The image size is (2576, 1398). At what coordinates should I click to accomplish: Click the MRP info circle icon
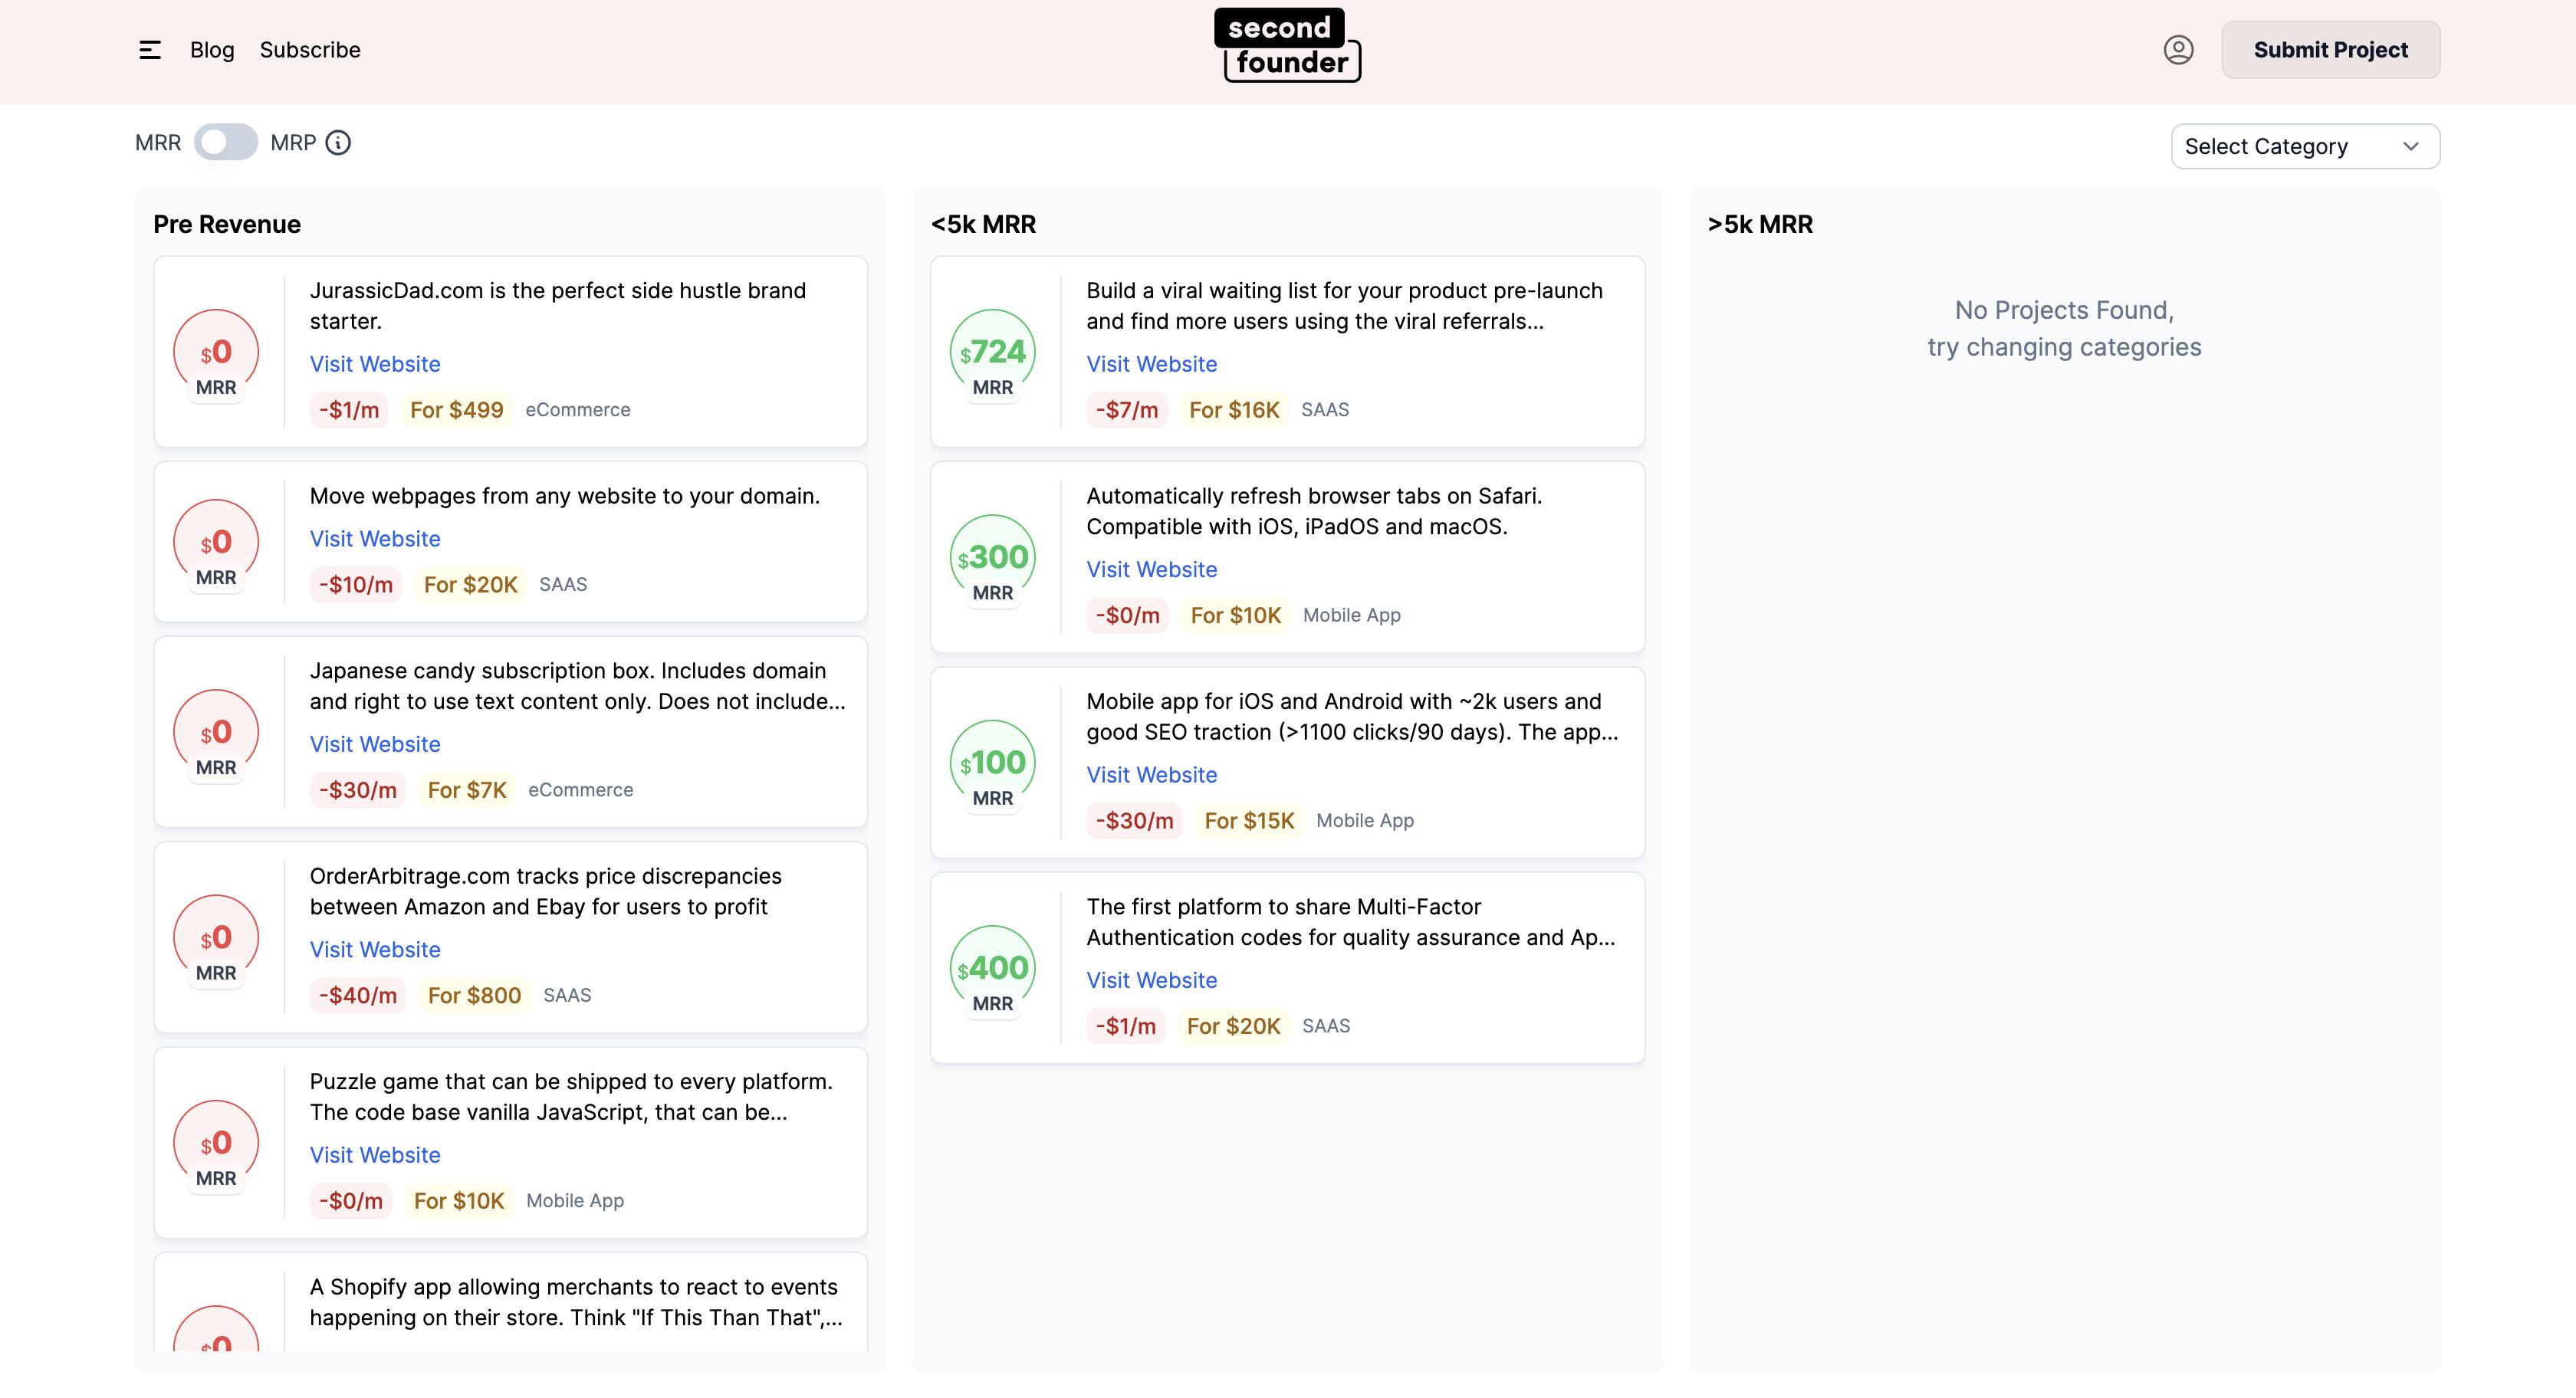[x=339, y=143]
